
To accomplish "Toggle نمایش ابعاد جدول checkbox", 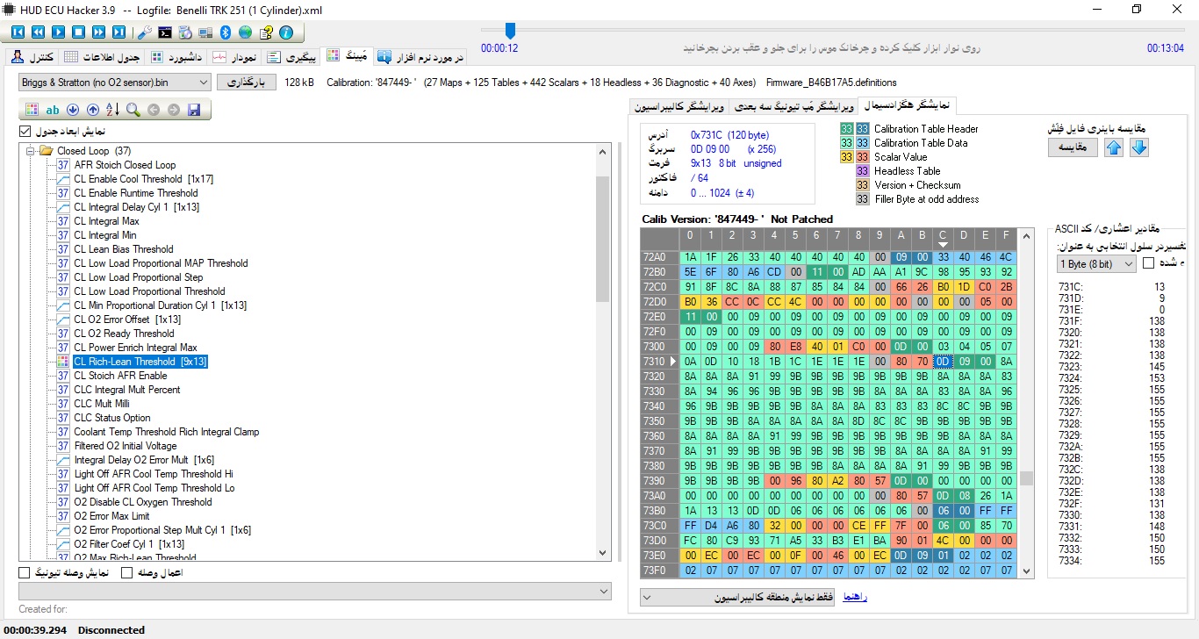I will tap(25, 132).
